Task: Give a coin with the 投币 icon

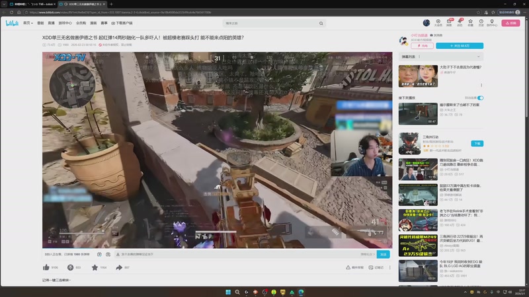Action: coord(70,267)
